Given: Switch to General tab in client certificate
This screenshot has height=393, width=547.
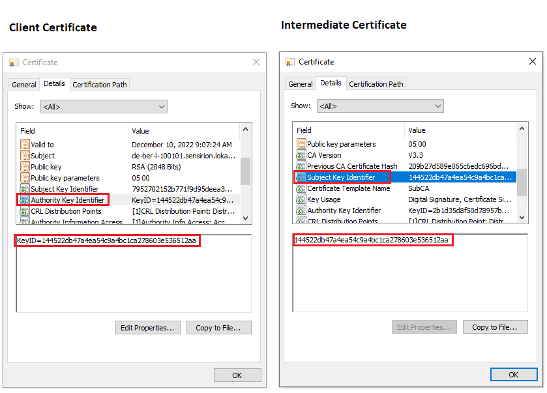Looking at the screenshot, I should pyautogui.click(x=24, y=85).
